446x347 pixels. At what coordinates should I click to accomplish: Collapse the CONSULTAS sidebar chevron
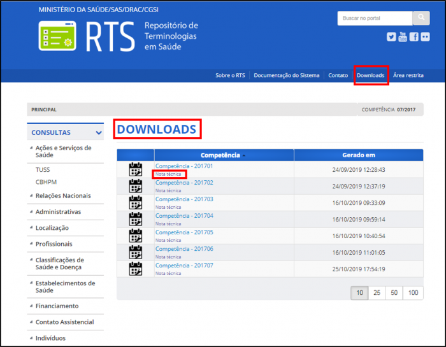pyautogui.click(x=99, y=133)
